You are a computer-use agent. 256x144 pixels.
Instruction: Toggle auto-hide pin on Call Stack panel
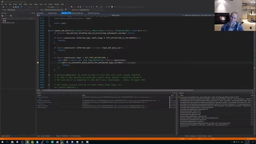coord(252,93)
